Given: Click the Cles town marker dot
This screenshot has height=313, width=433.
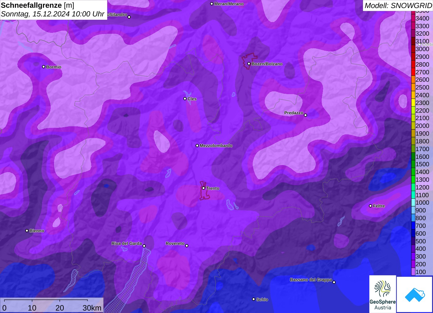Looking at the screenshot, I should [x=185, y=99].
